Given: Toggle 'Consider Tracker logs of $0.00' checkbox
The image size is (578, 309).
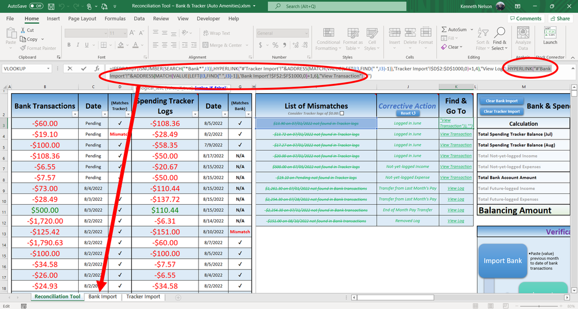Looking at the screenshot, I should pyautogui.click(x=342, y=113).
